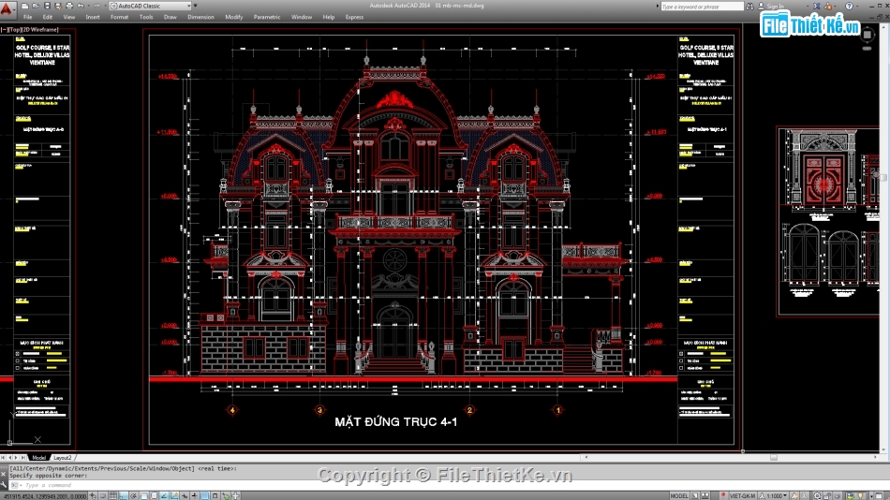Click the Save icon in quick access toolbar
This screenshot has width=890, height=500.
click(47, 6)
